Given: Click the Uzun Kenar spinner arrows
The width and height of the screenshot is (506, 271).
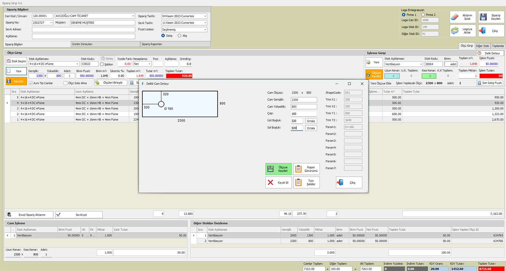Looking at the screenshot, I should click(x=398, y=76).
